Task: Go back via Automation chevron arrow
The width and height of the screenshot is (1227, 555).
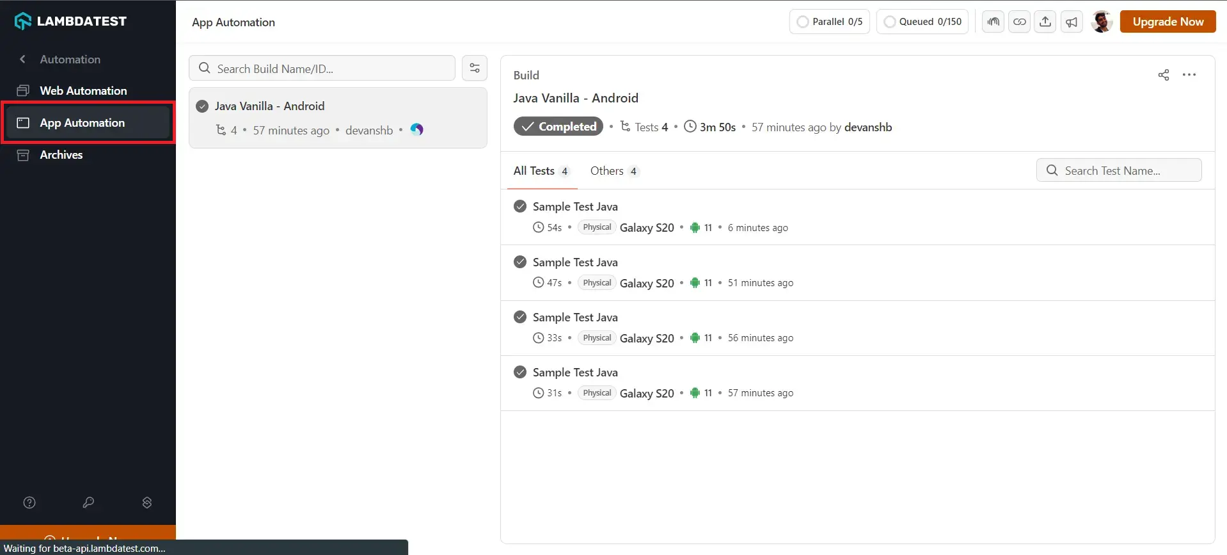Action: pos(22,59)
